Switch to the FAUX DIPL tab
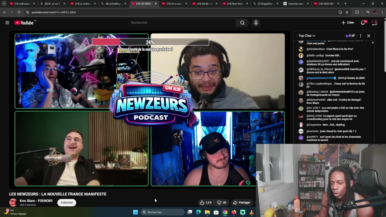386x217 pixels. (x=326, y=4)
